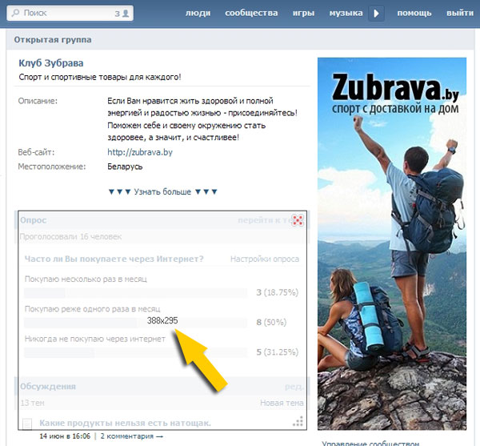Go to the игры section
The image size is (480, 446).
coord(303,14)
